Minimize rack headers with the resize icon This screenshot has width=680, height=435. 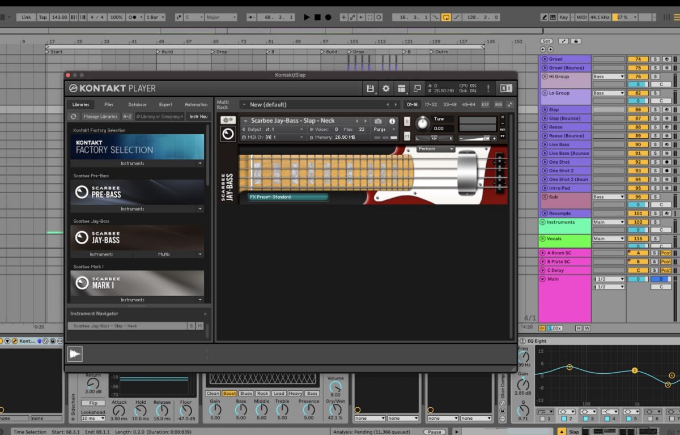click(510, 105)
